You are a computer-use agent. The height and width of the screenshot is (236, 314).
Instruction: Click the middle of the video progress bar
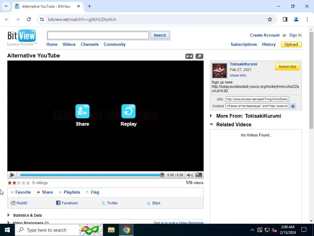(x=91, y=175)
